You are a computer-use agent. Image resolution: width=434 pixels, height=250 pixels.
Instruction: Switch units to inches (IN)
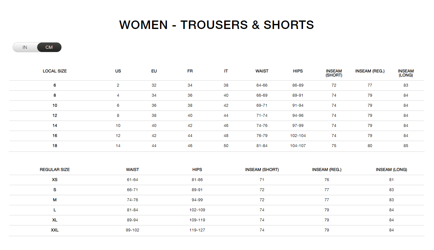[x=25, y=48]
